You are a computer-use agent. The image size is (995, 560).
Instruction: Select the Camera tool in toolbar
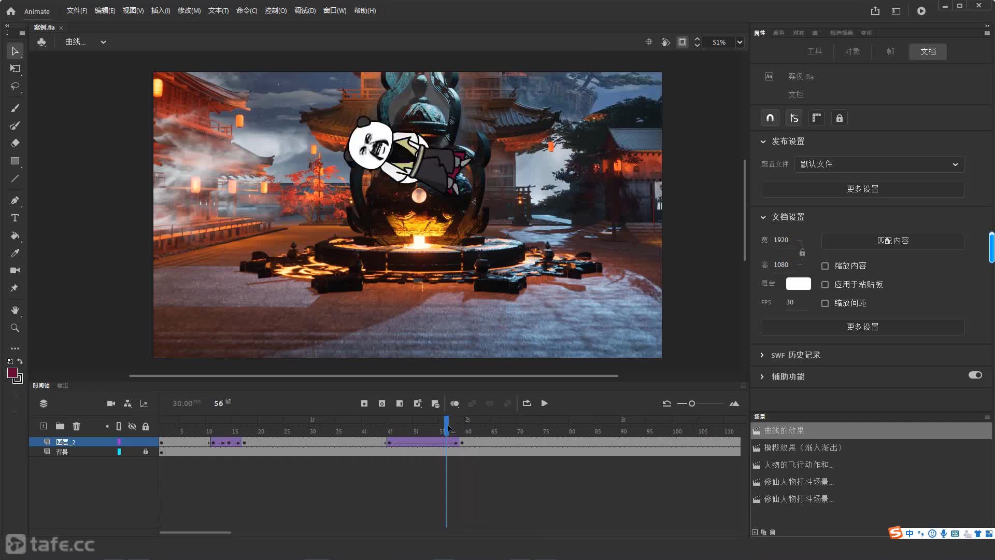[15, 270]
